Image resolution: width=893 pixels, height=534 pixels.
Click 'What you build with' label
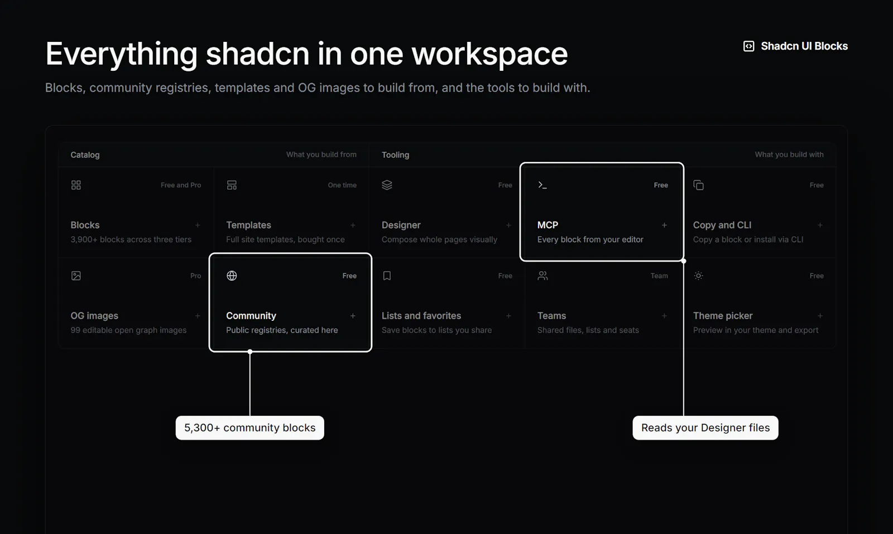click(x=789, y=155)
